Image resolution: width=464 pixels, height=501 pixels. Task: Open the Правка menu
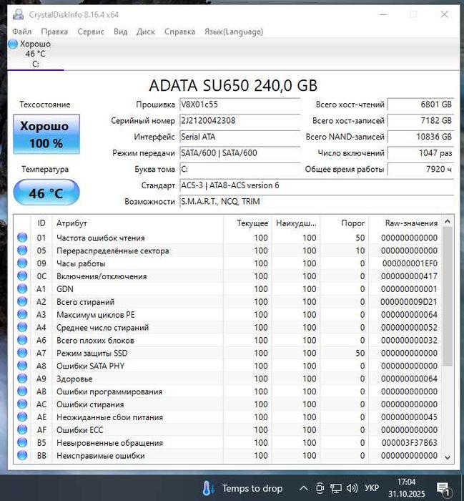point(54,31)
